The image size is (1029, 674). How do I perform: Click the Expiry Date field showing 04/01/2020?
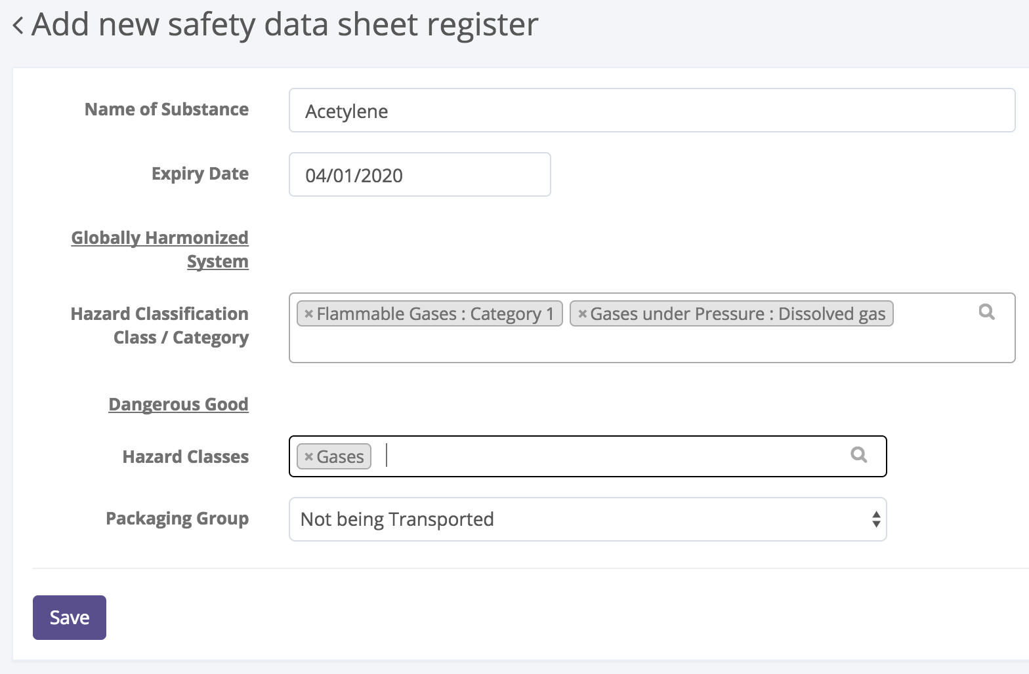tap(419, 175)
